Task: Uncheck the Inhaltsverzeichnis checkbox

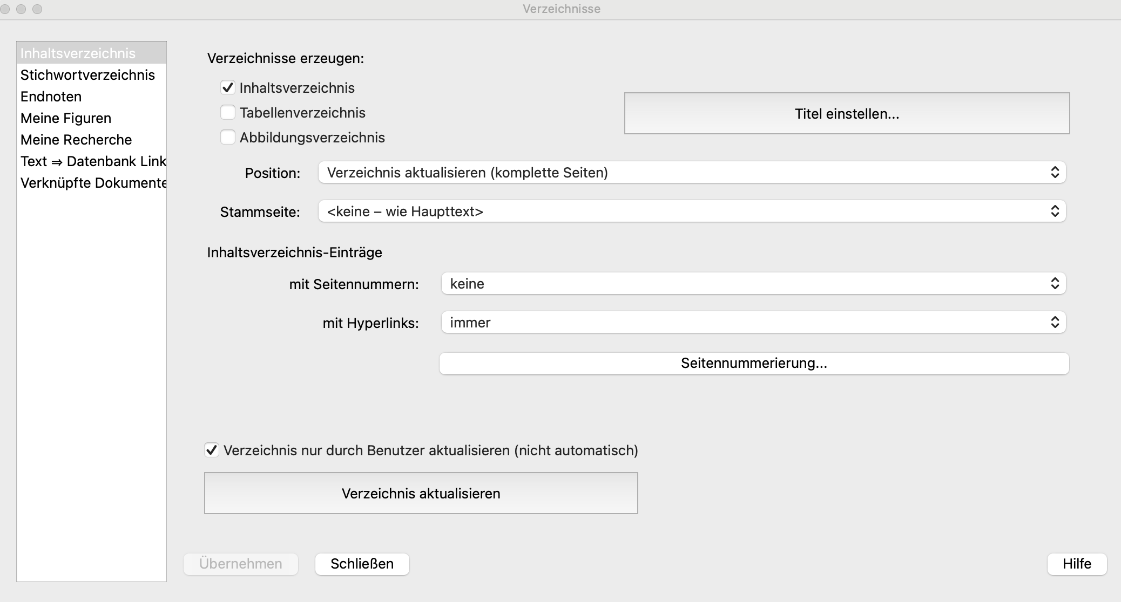Action: coord(228,88)
